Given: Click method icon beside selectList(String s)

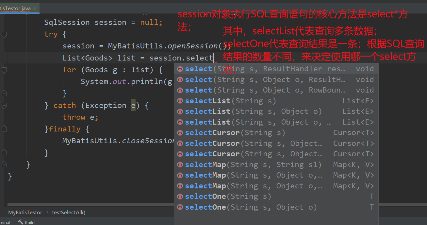Looking at the screenshot, I should pyautogui.click(x=180, y=101).
